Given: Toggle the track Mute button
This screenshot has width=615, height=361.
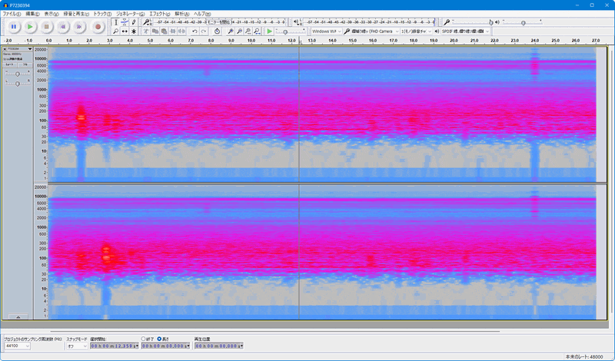Looking at the screenshot, I should coord(10,65).
